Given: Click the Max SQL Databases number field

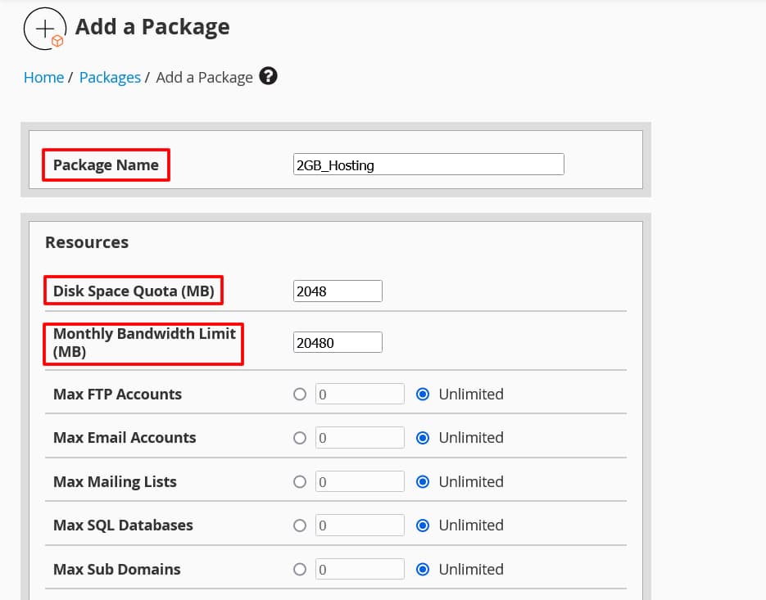Looking at the screenshot, I should [x=360, y=526].
